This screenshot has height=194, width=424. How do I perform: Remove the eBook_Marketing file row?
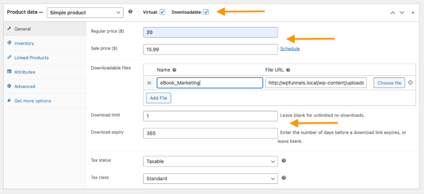tap(410, 83)
